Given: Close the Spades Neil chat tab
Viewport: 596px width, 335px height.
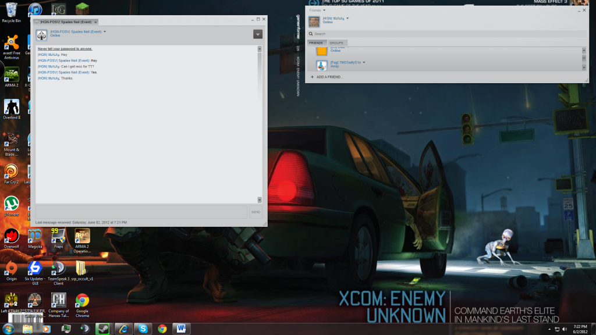Looking at the screenshot, I should point(95,22).
